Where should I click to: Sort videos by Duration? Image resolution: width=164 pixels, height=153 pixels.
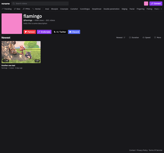(x=134, y=37)
